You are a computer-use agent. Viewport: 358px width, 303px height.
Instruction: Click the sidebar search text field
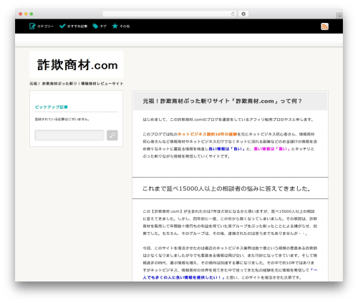[x=69, y=135]
